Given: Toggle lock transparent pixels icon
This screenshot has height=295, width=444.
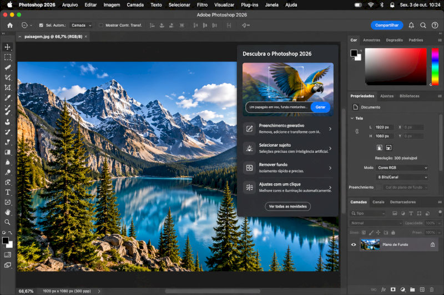Looking at the screenshot, I should 364,232.
